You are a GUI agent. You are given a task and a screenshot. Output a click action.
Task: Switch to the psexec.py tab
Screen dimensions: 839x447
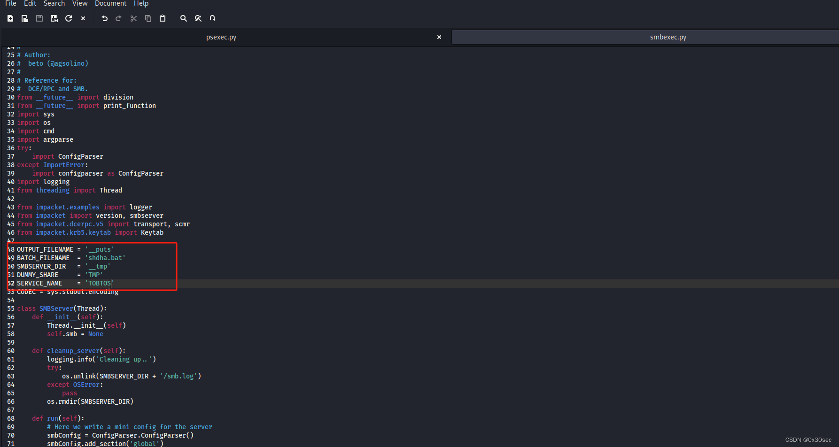point(221,37)
